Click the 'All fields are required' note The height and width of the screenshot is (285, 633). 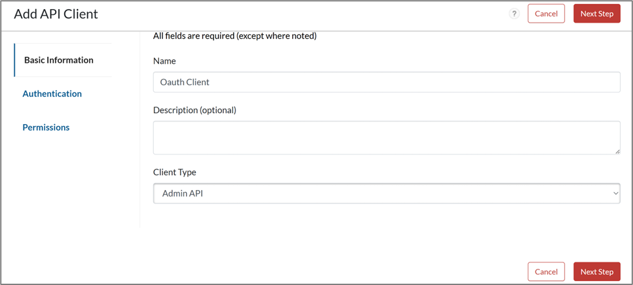pyautogui.click(x=235, y=36)
